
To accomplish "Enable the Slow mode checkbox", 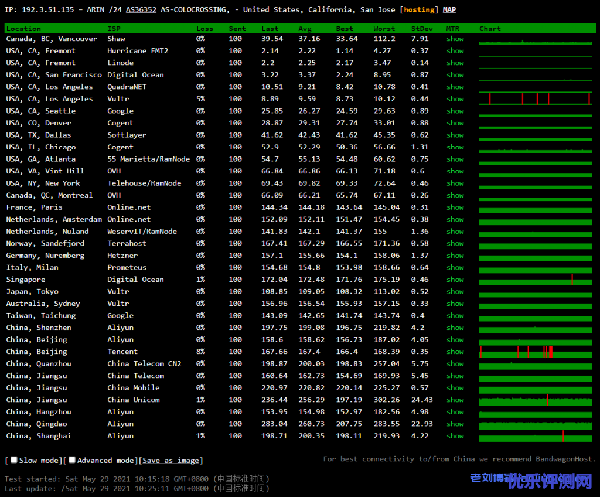I will click(x=14, y=460).
